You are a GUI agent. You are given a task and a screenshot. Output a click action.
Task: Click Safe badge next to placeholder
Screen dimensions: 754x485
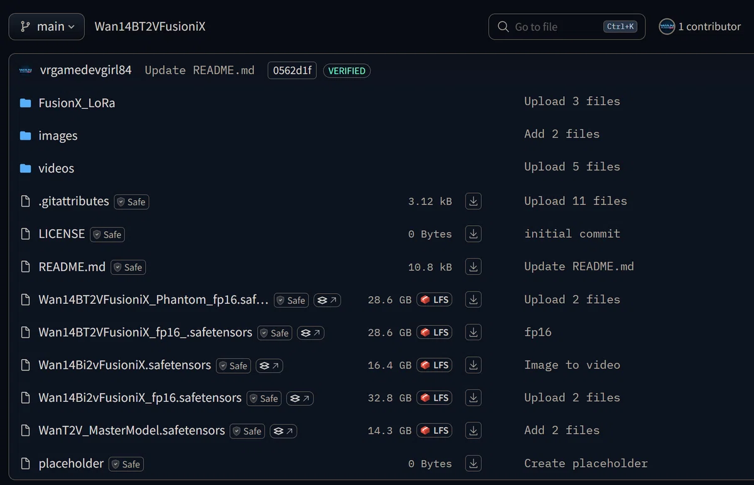[126, 464]
